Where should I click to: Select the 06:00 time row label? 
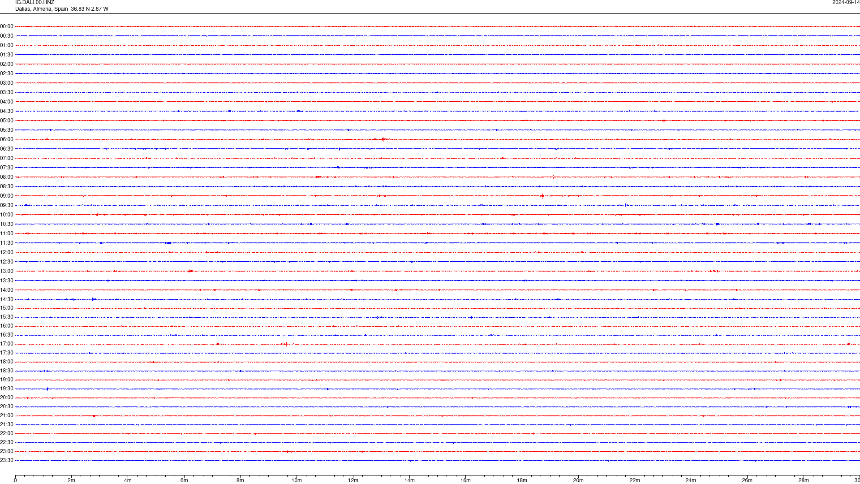click(7, 139)
